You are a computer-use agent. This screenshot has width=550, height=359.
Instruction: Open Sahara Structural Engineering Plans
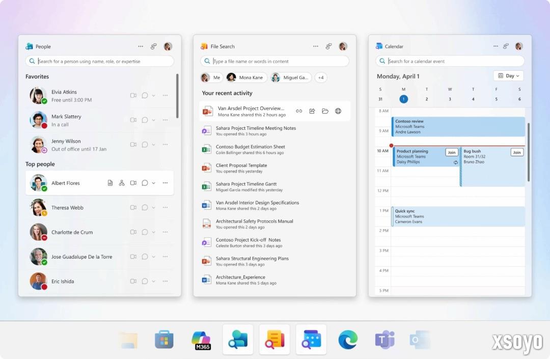[x=274, y=261]
